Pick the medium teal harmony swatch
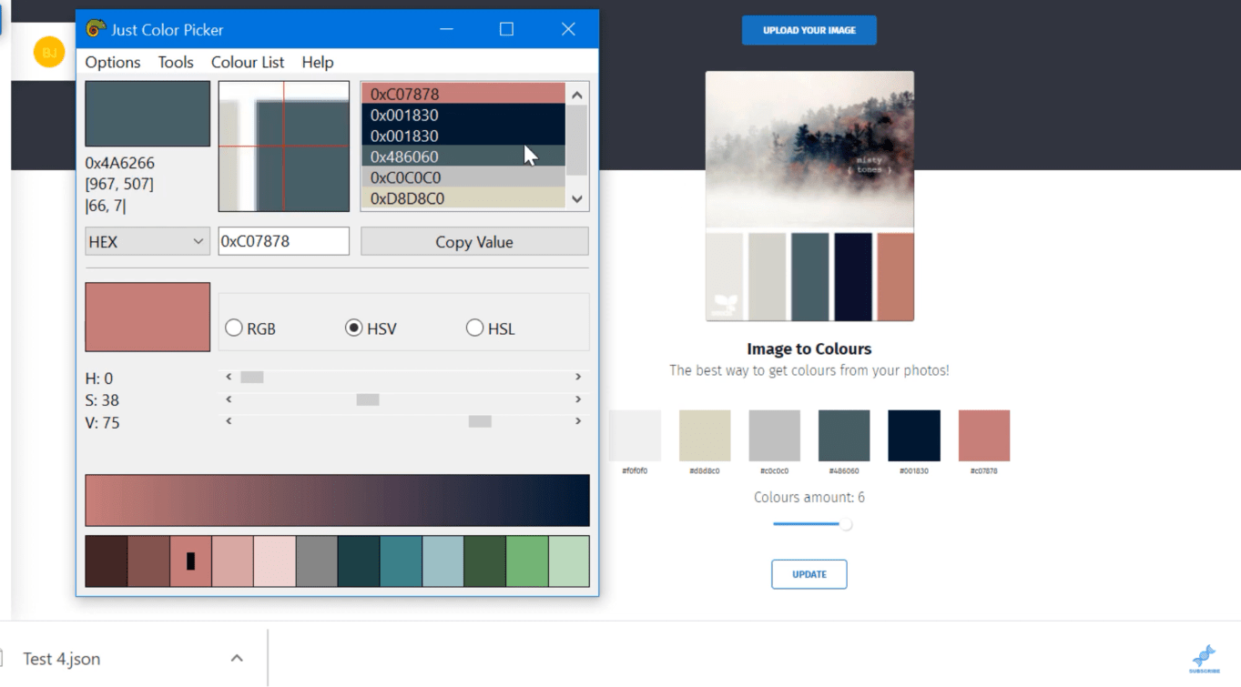 click(401, 561)
